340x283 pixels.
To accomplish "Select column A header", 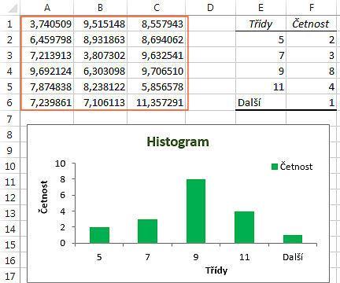I will point(47,7).
